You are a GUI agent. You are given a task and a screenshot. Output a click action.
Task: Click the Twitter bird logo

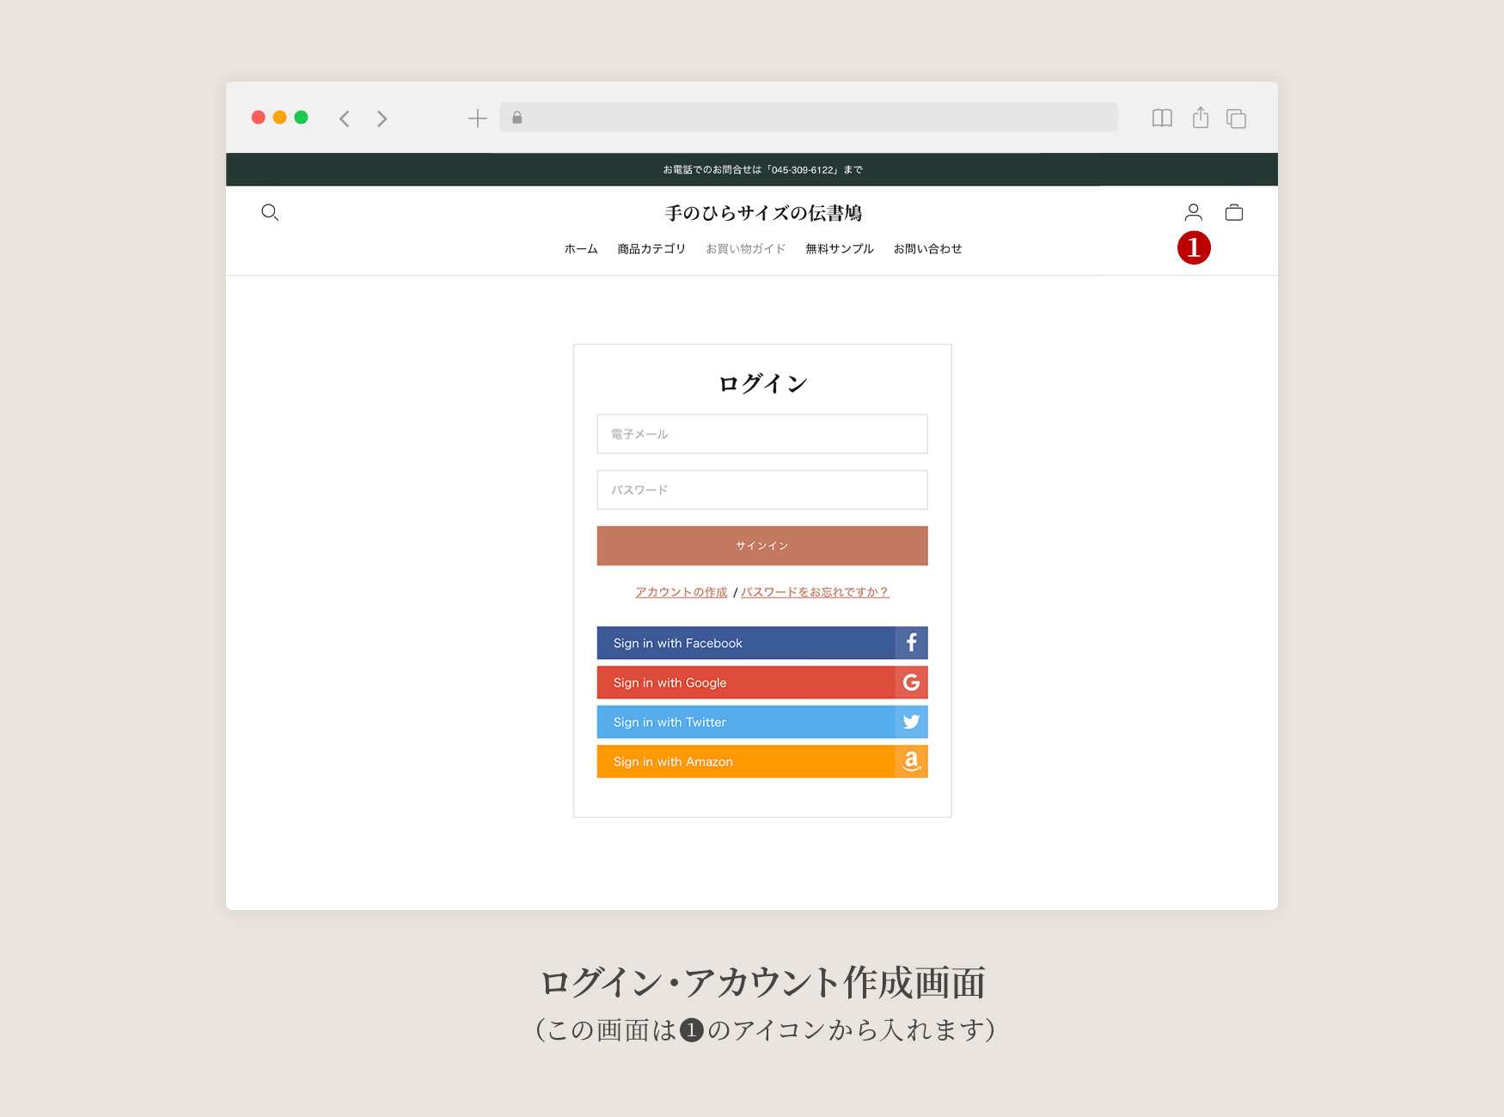pos(911,722)
